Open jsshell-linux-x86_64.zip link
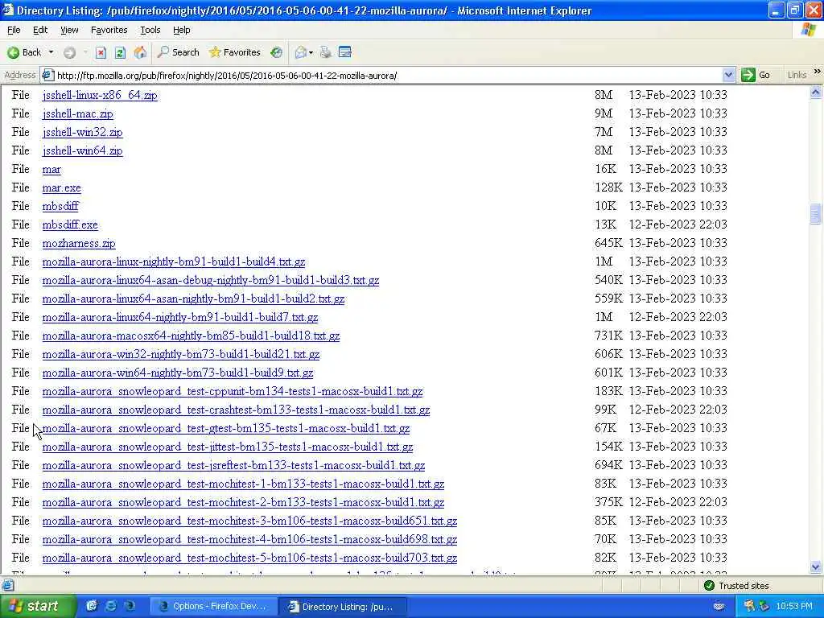This screenshot has height=618, width=824. click(100, 95)
